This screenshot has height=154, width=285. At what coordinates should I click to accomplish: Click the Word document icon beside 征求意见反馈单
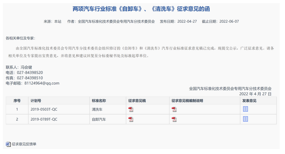pos(8,144)
